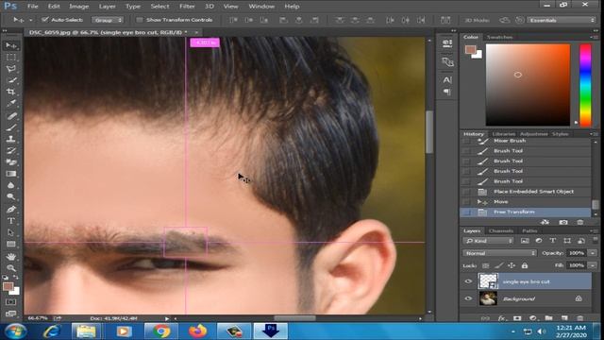
Task: Add a layer style via fx icon
Action: 501,318
